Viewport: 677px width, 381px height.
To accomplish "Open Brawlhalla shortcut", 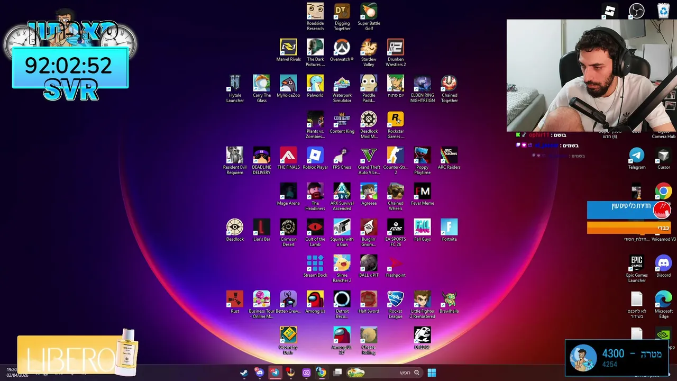I will pos(449,303).
